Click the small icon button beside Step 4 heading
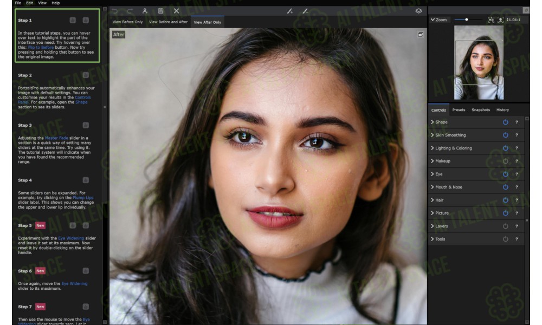Screen dimensions: 542x325 tap(86, 180)
